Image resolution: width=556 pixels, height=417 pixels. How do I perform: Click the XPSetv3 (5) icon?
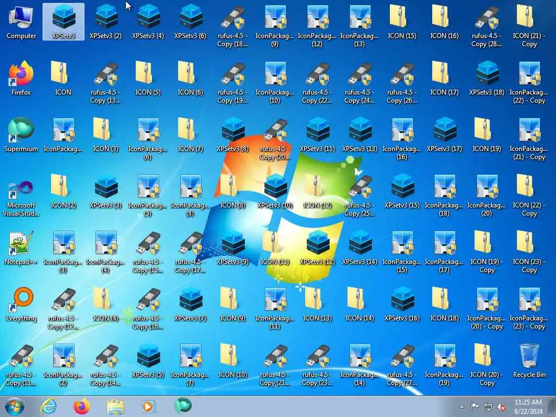tap(148, 361)
